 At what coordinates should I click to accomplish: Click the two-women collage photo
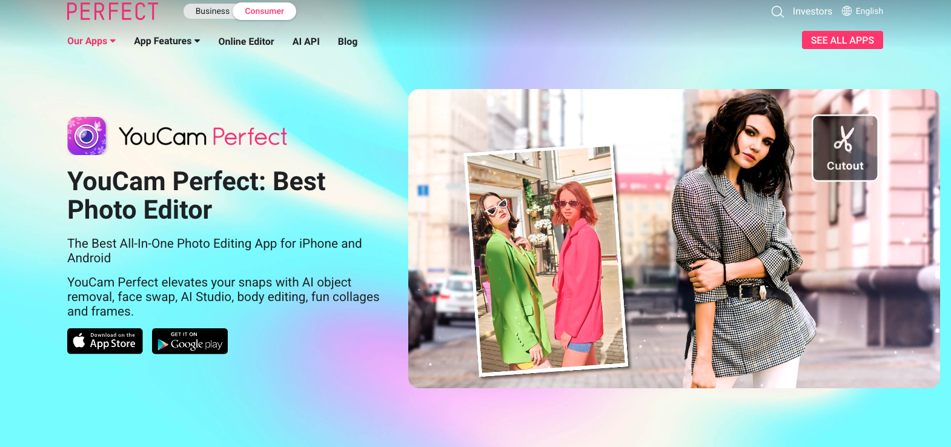click(546, 260)
